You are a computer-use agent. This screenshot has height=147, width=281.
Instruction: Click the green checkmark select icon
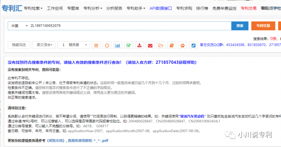click(129, 45)
